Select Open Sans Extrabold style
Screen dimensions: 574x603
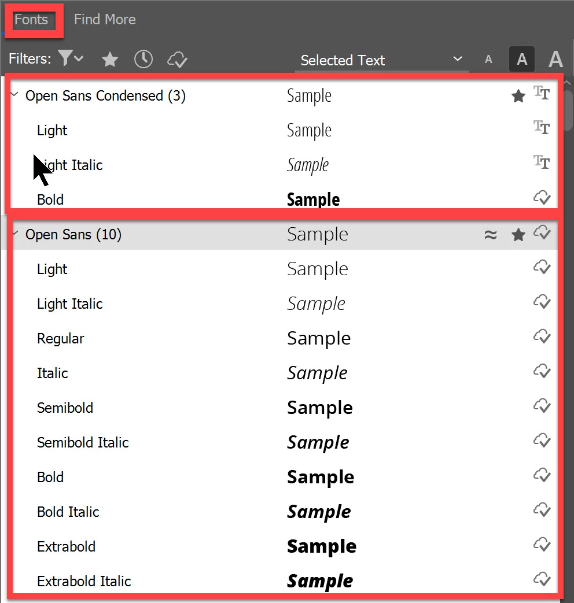(x=66, y=546)
